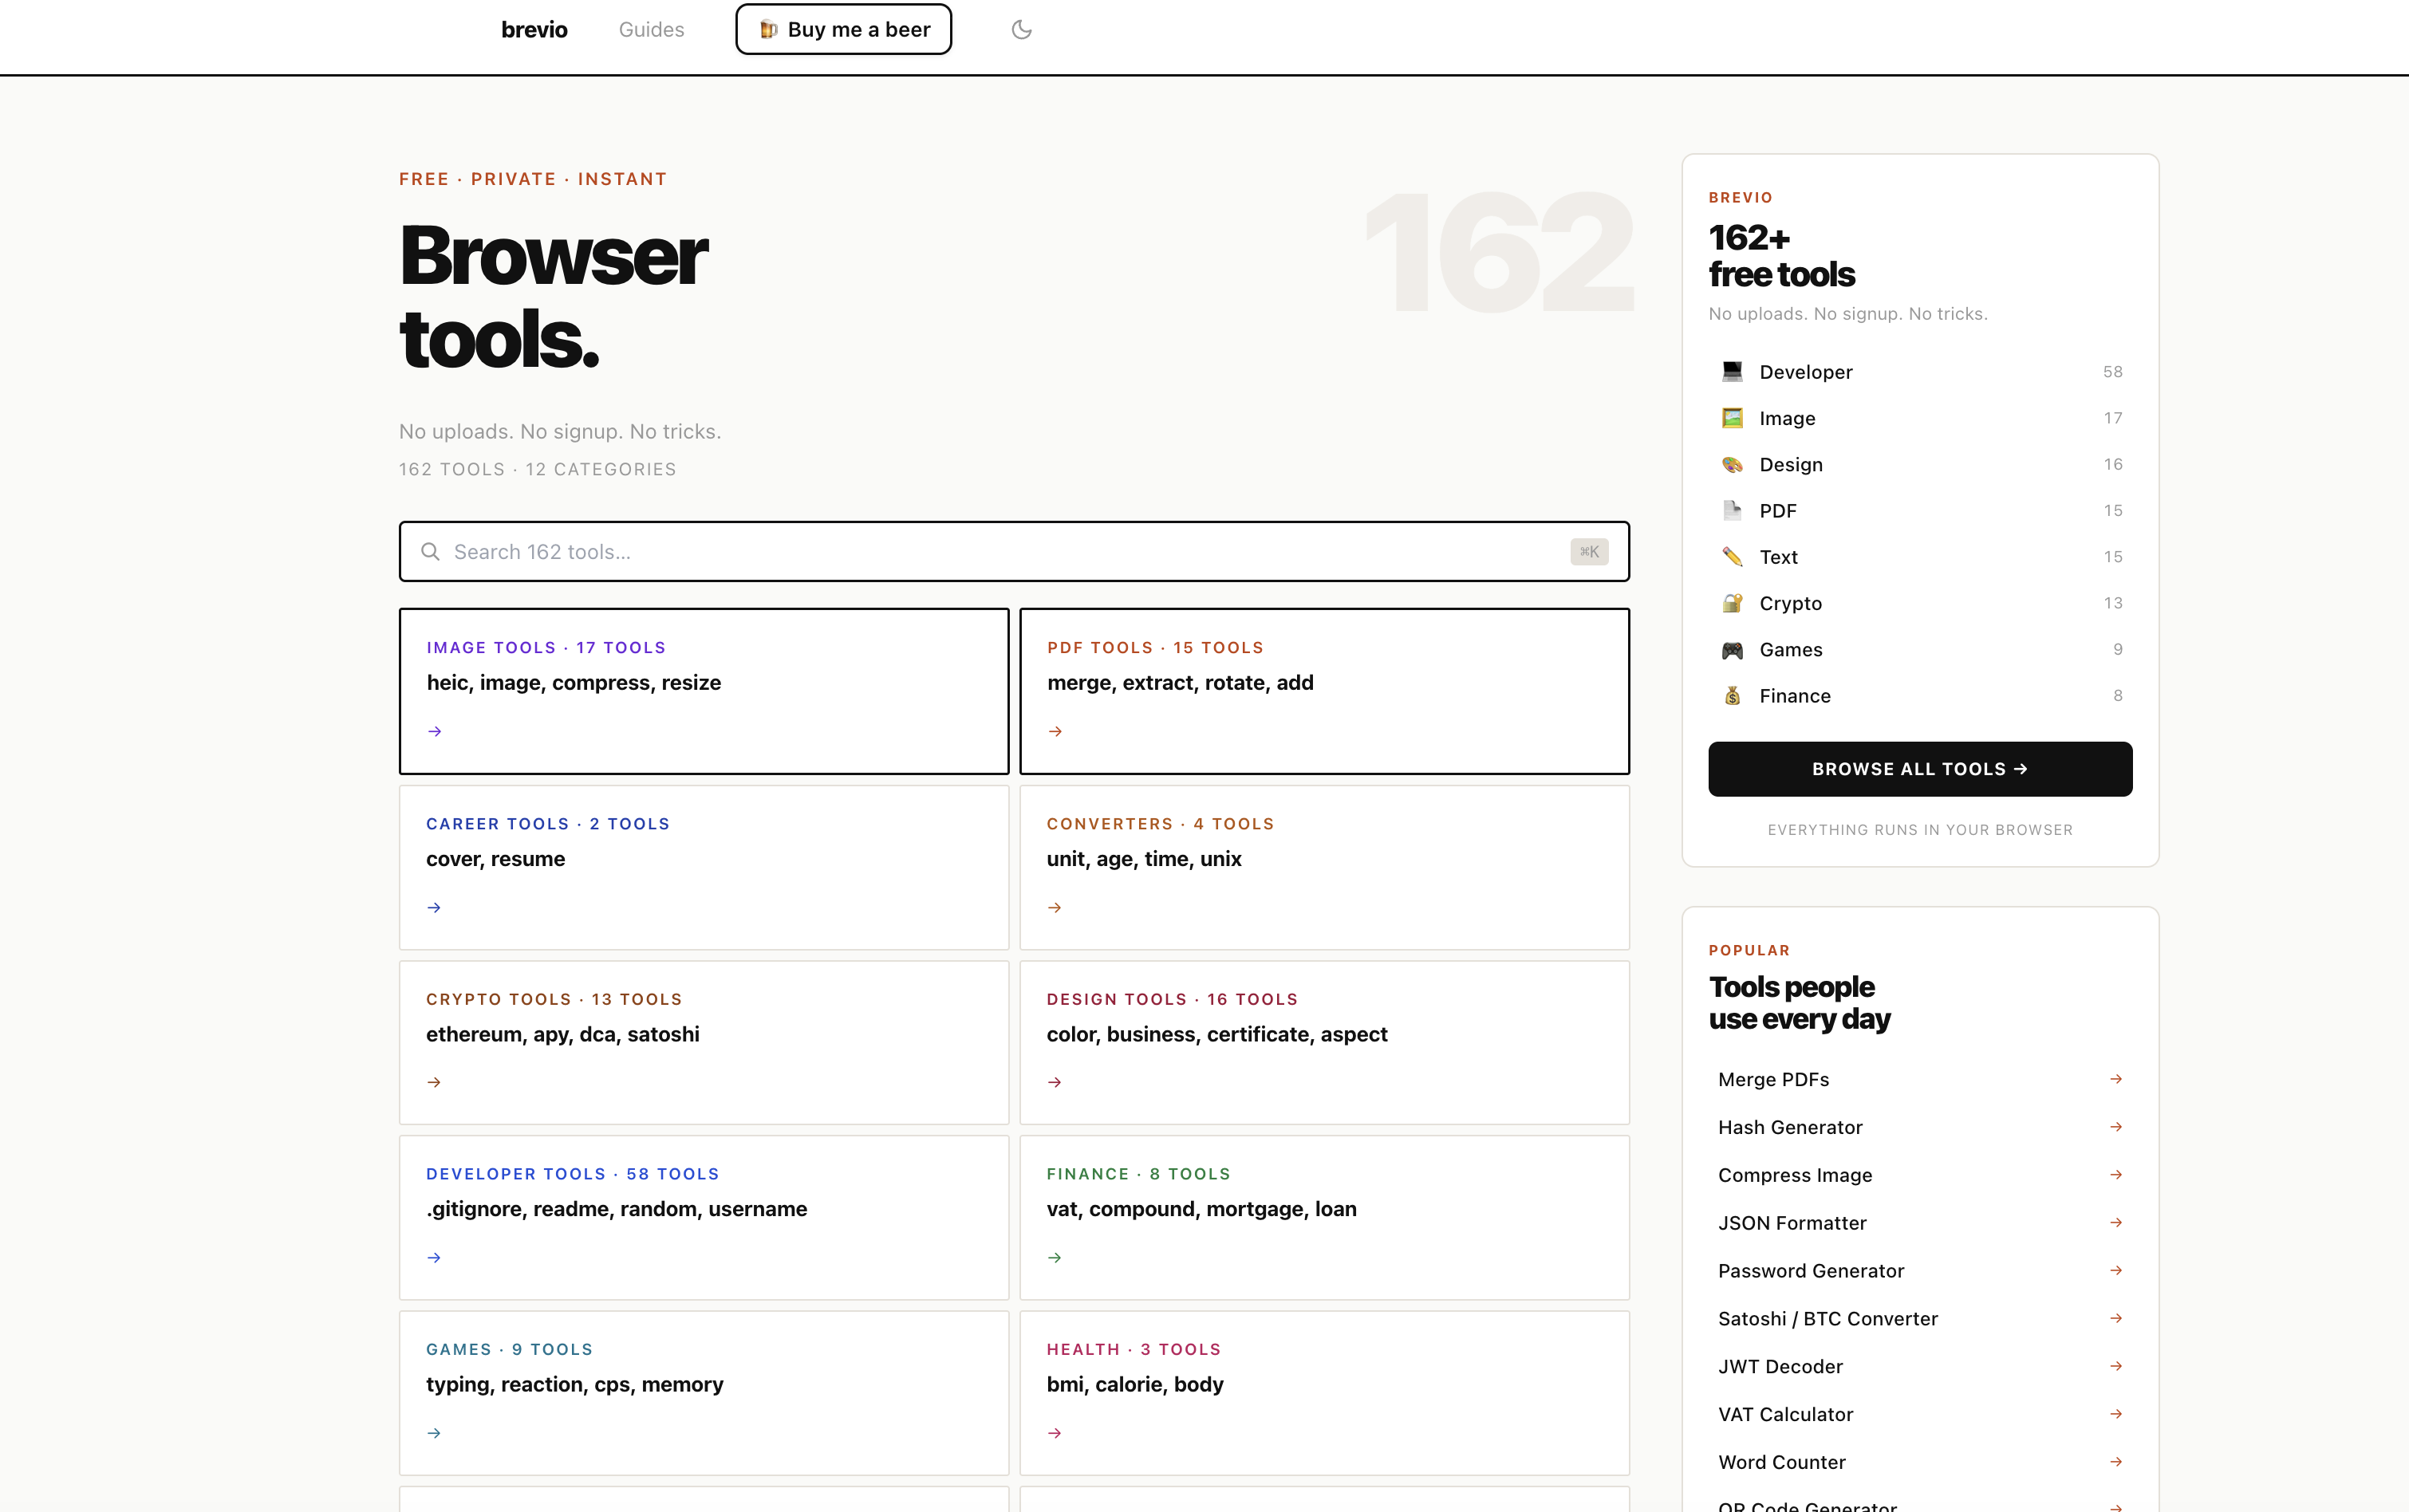Open the Health · 3 Tools heading
Screen dimensions: 2409x1512
(x=1134, y=1349)
